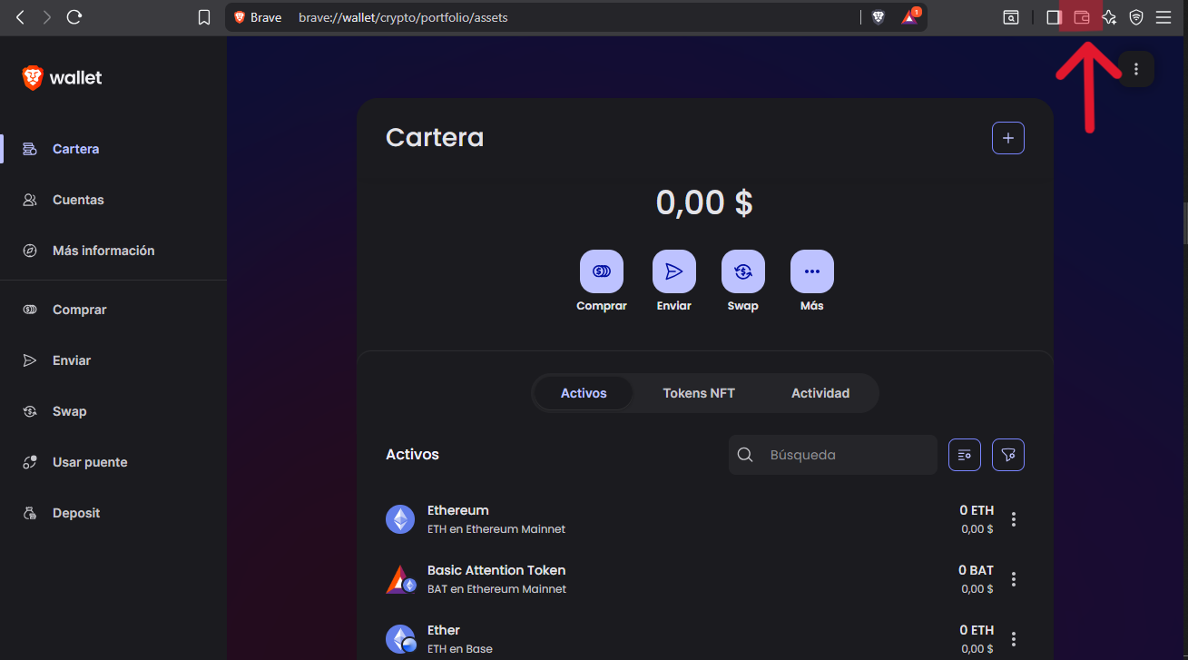Click the Enviar paper plane button
Image resolution: width=1188 pixels, height=660 pixels.
tap(673, 271)
